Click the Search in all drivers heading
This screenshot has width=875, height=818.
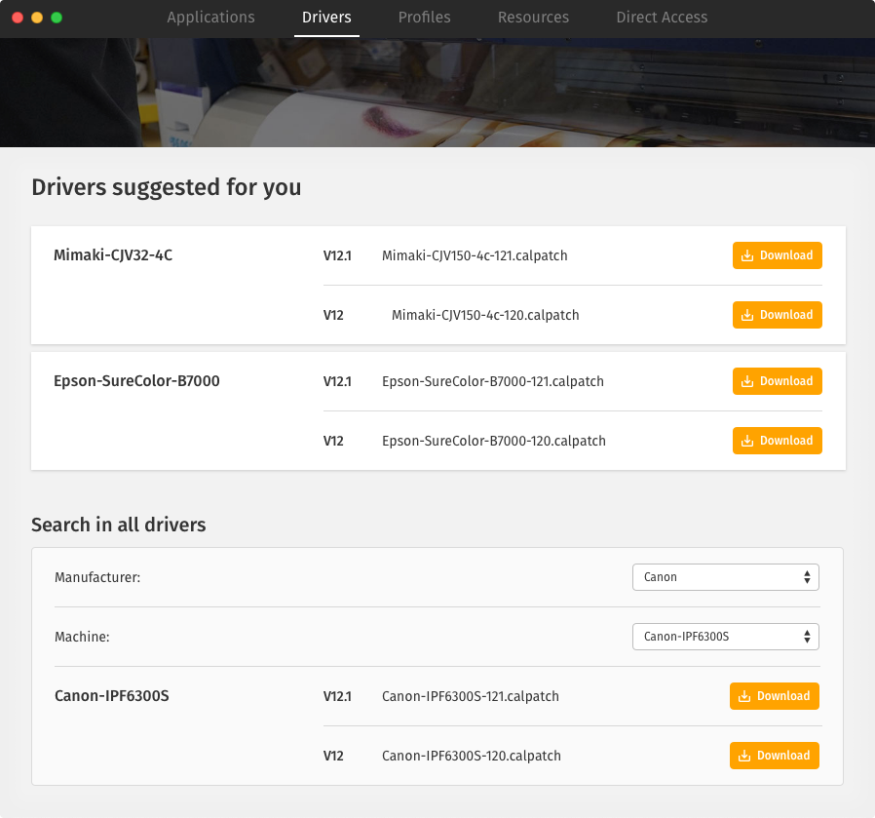pos(118,525)
